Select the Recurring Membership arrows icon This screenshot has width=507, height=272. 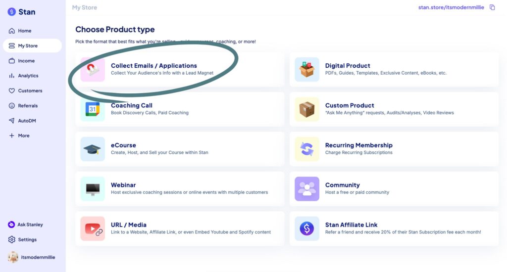click(307, 149)
